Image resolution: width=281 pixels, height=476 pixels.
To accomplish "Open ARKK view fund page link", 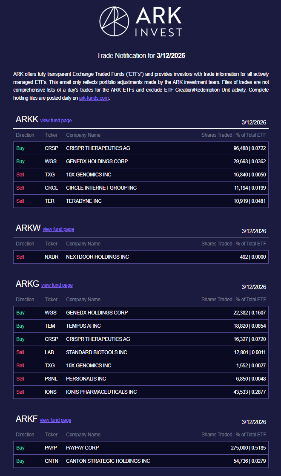I will click(56, 121).
